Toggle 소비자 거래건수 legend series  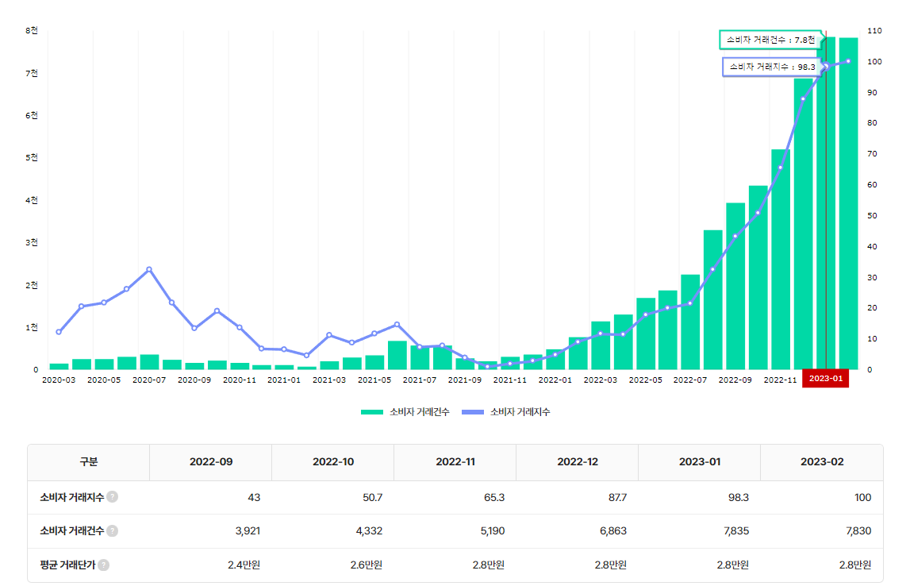(x=405, y=412)
